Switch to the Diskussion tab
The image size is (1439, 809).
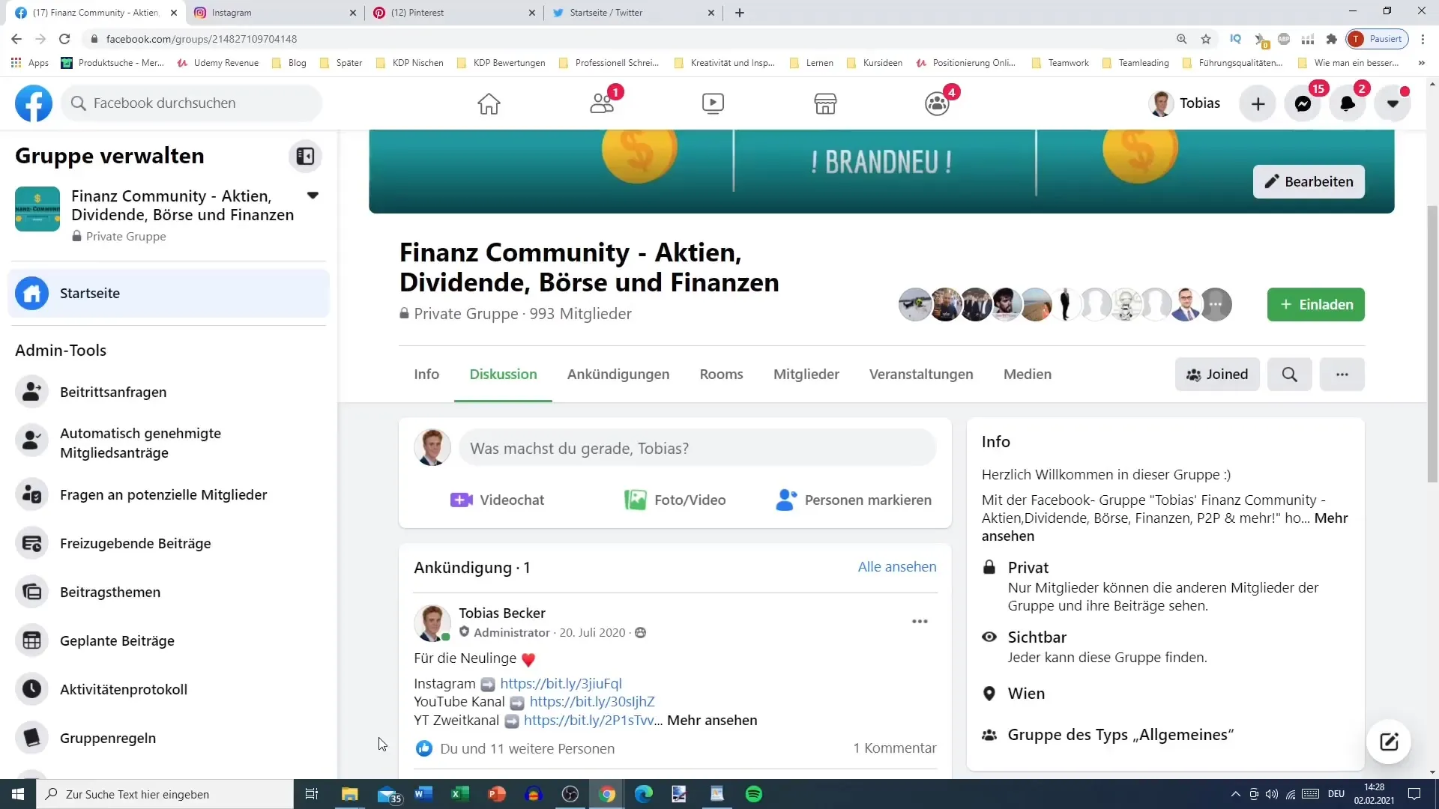(x=503, y=374)
